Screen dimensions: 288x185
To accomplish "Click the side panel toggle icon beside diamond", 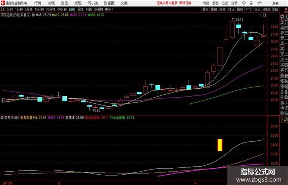I will (265, 15).
